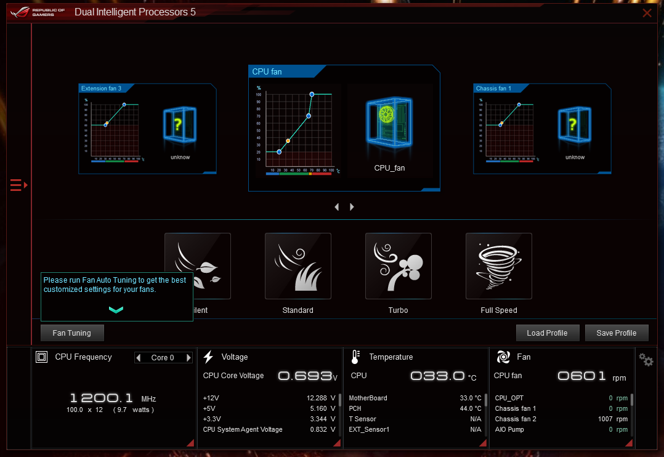
Task: Click the 100.0 x 12 multiplier text
Action: [x=85, y=410]
